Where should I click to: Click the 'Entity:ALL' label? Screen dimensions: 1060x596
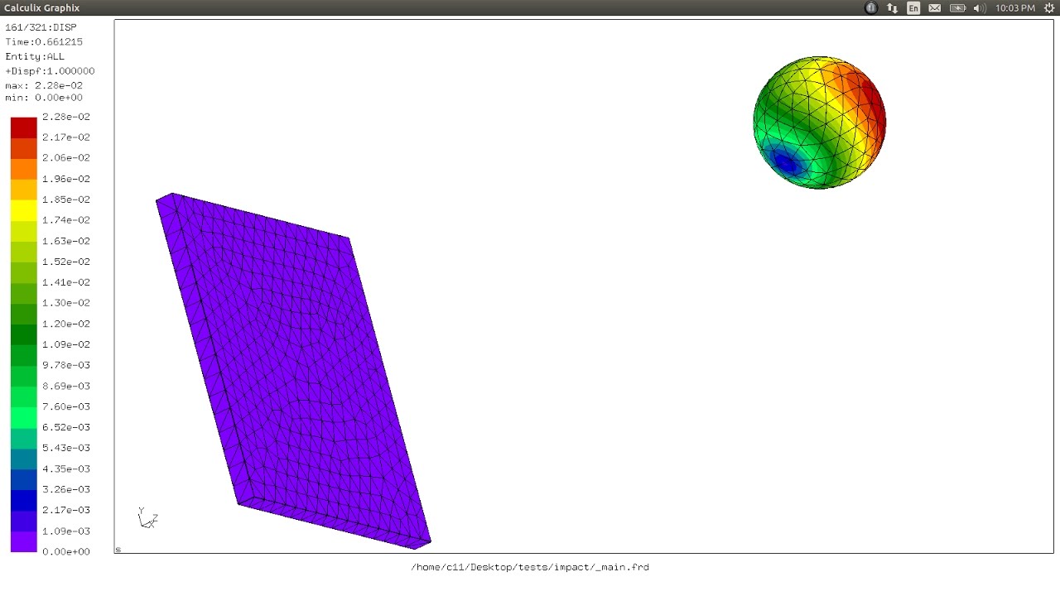tap(35, 56)
